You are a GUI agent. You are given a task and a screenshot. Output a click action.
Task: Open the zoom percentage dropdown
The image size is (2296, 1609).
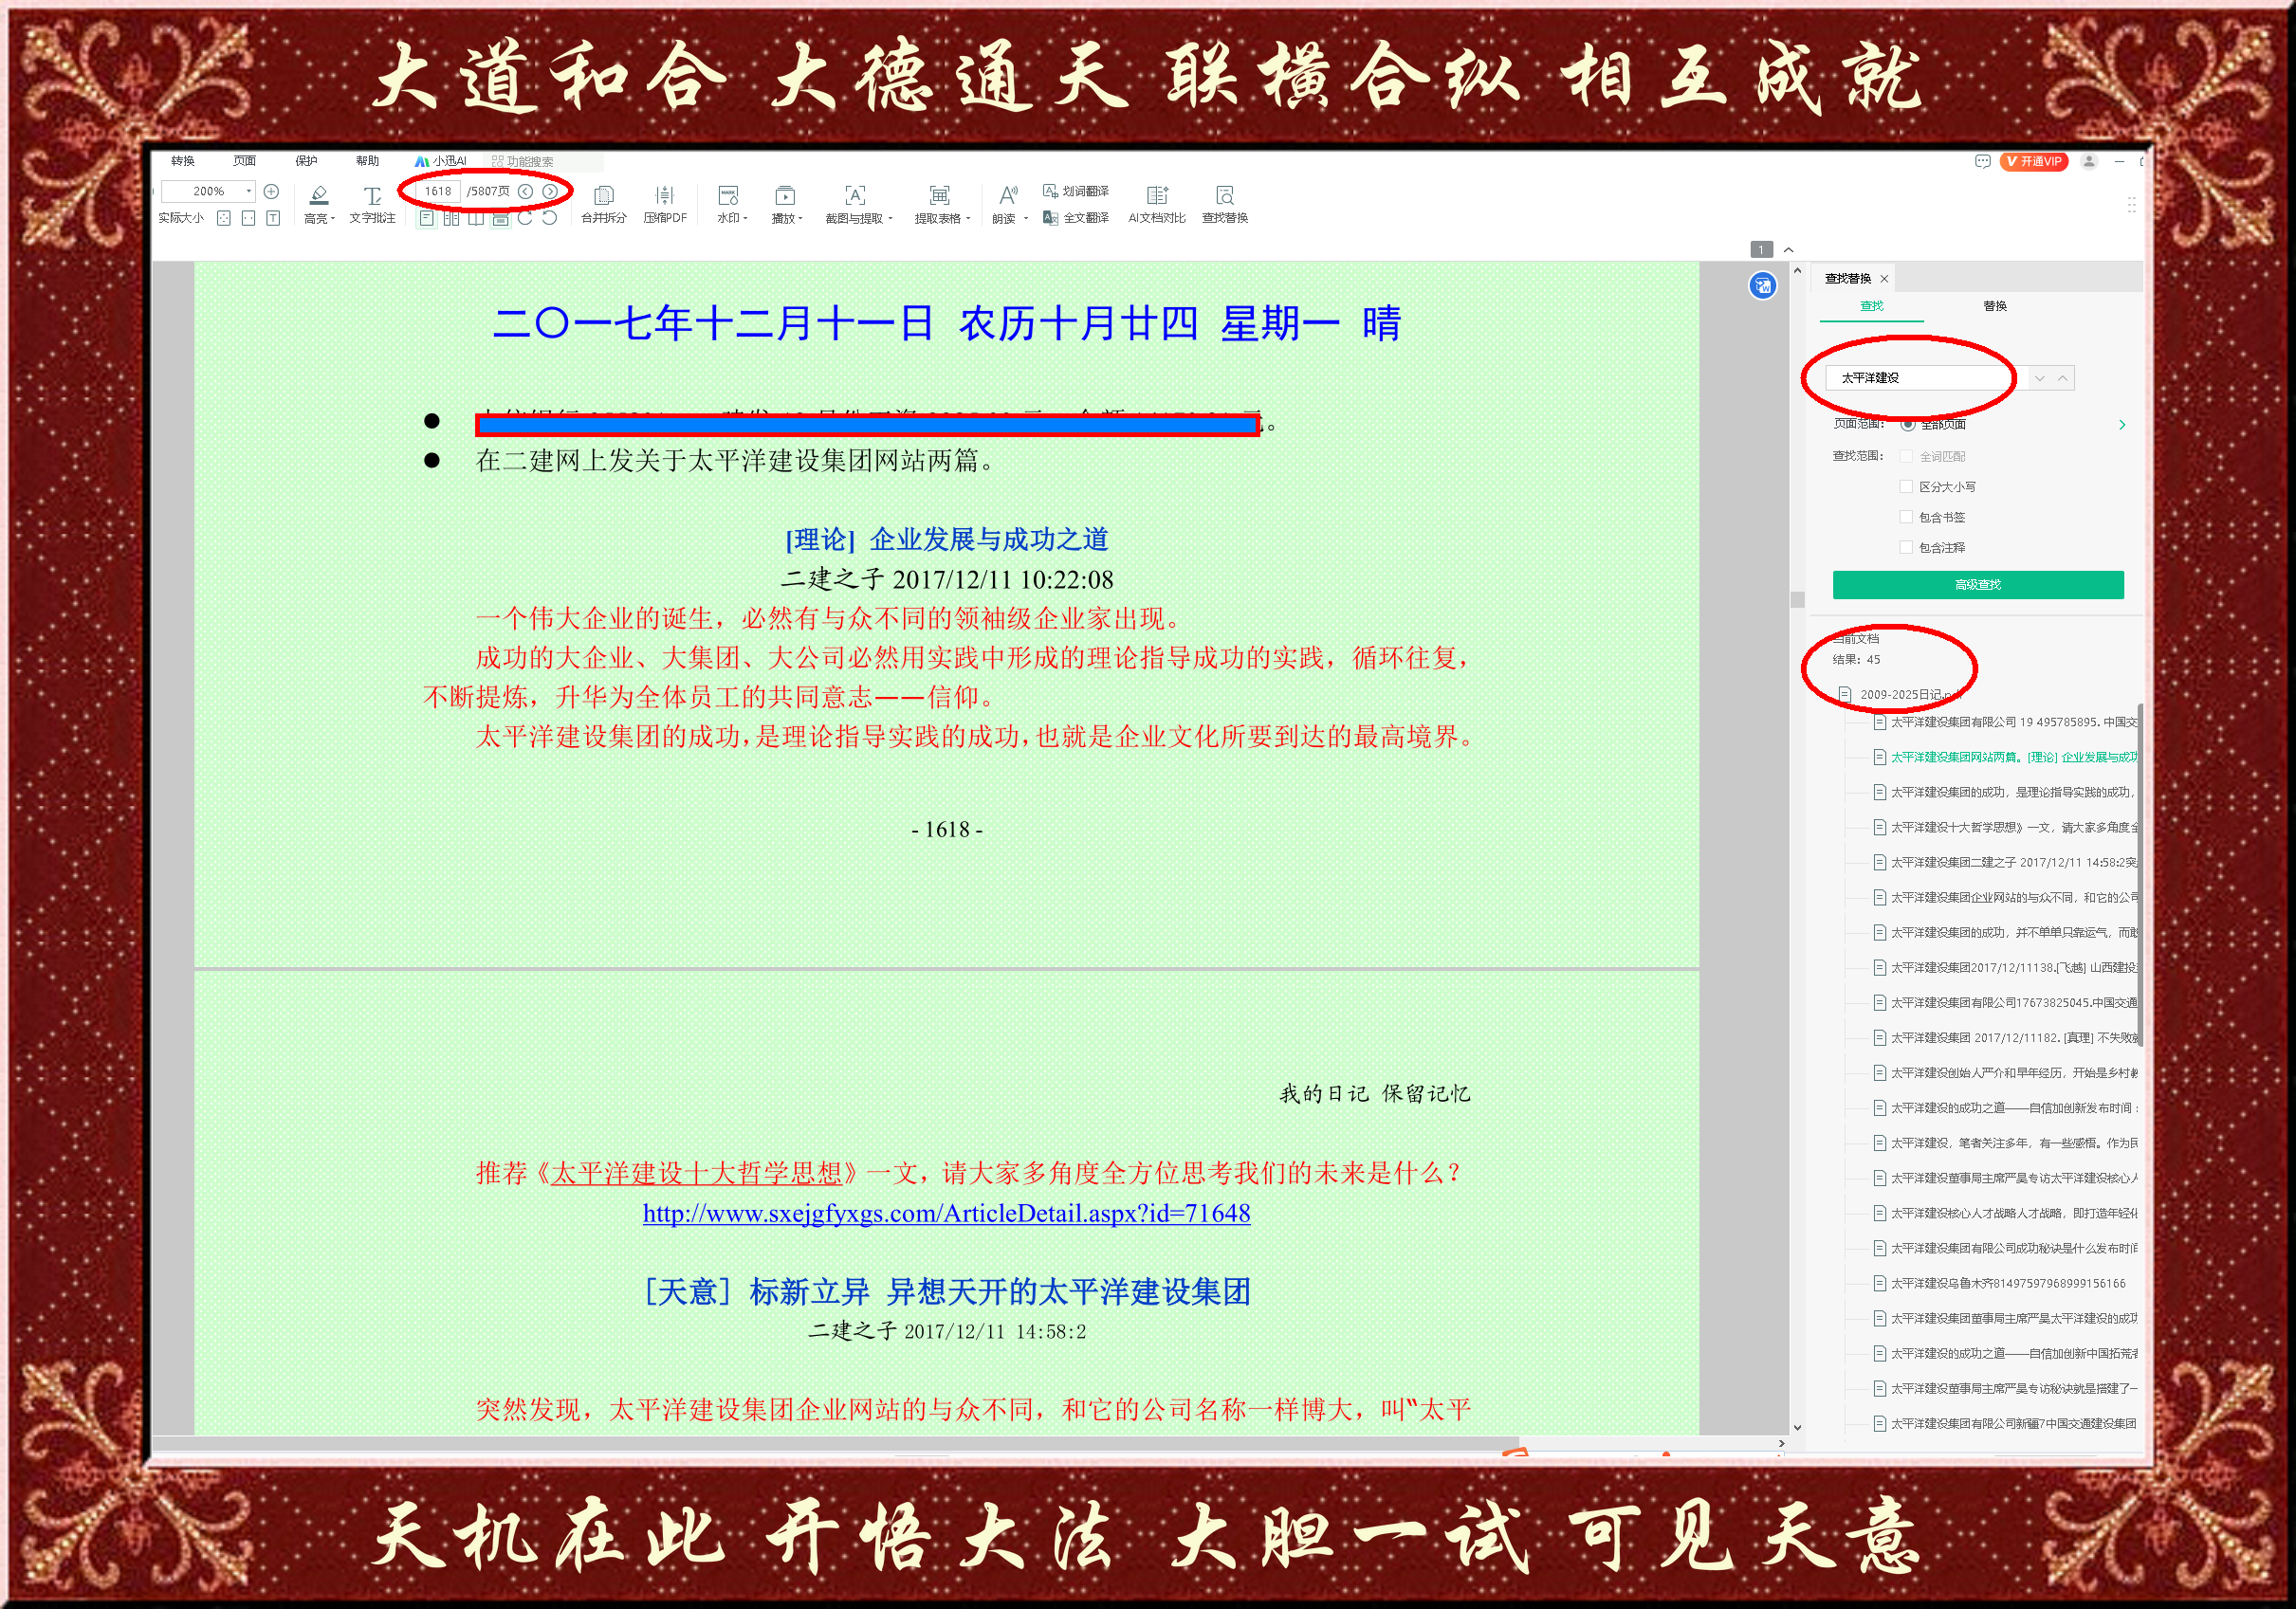pos(249,191)
